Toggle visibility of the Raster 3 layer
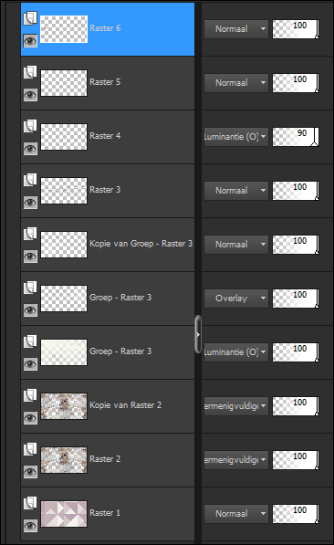 [30, 203]
